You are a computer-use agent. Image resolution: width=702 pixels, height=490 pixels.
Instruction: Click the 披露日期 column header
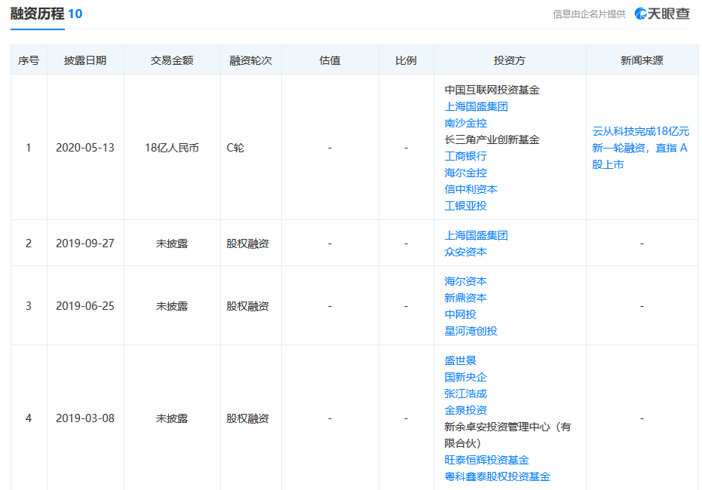point(85,60)
